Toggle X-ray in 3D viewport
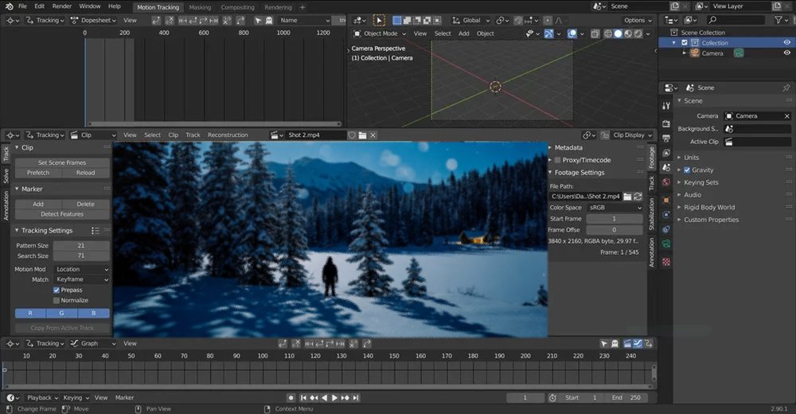This screenshot has width=796, height=414. tap(595, 33)
